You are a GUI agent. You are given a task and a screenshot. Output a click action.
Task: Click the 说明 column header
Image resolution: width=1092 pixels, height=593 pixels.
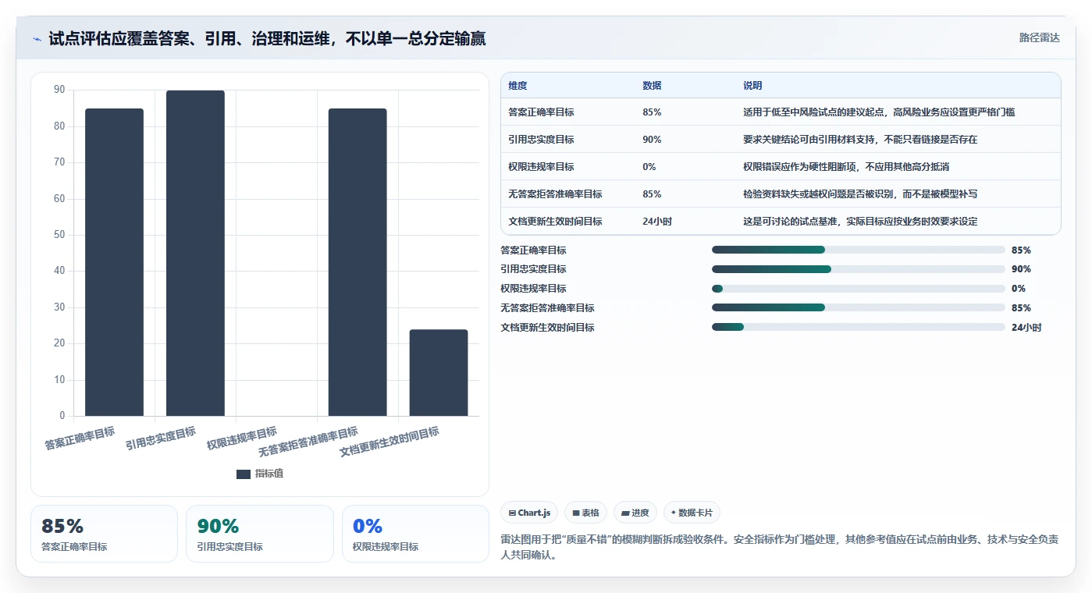752,86
